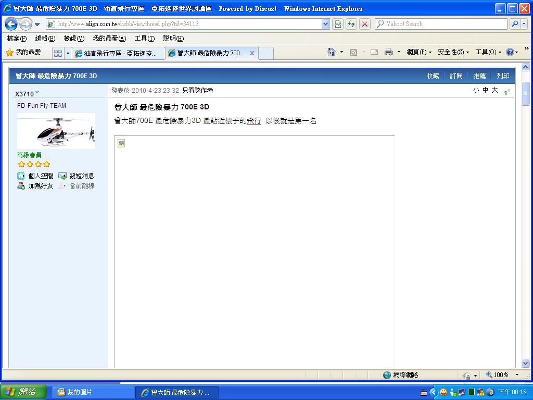533x400 pixels.
Task: Open the 檔案(F) menu
Action: (17, 39)
